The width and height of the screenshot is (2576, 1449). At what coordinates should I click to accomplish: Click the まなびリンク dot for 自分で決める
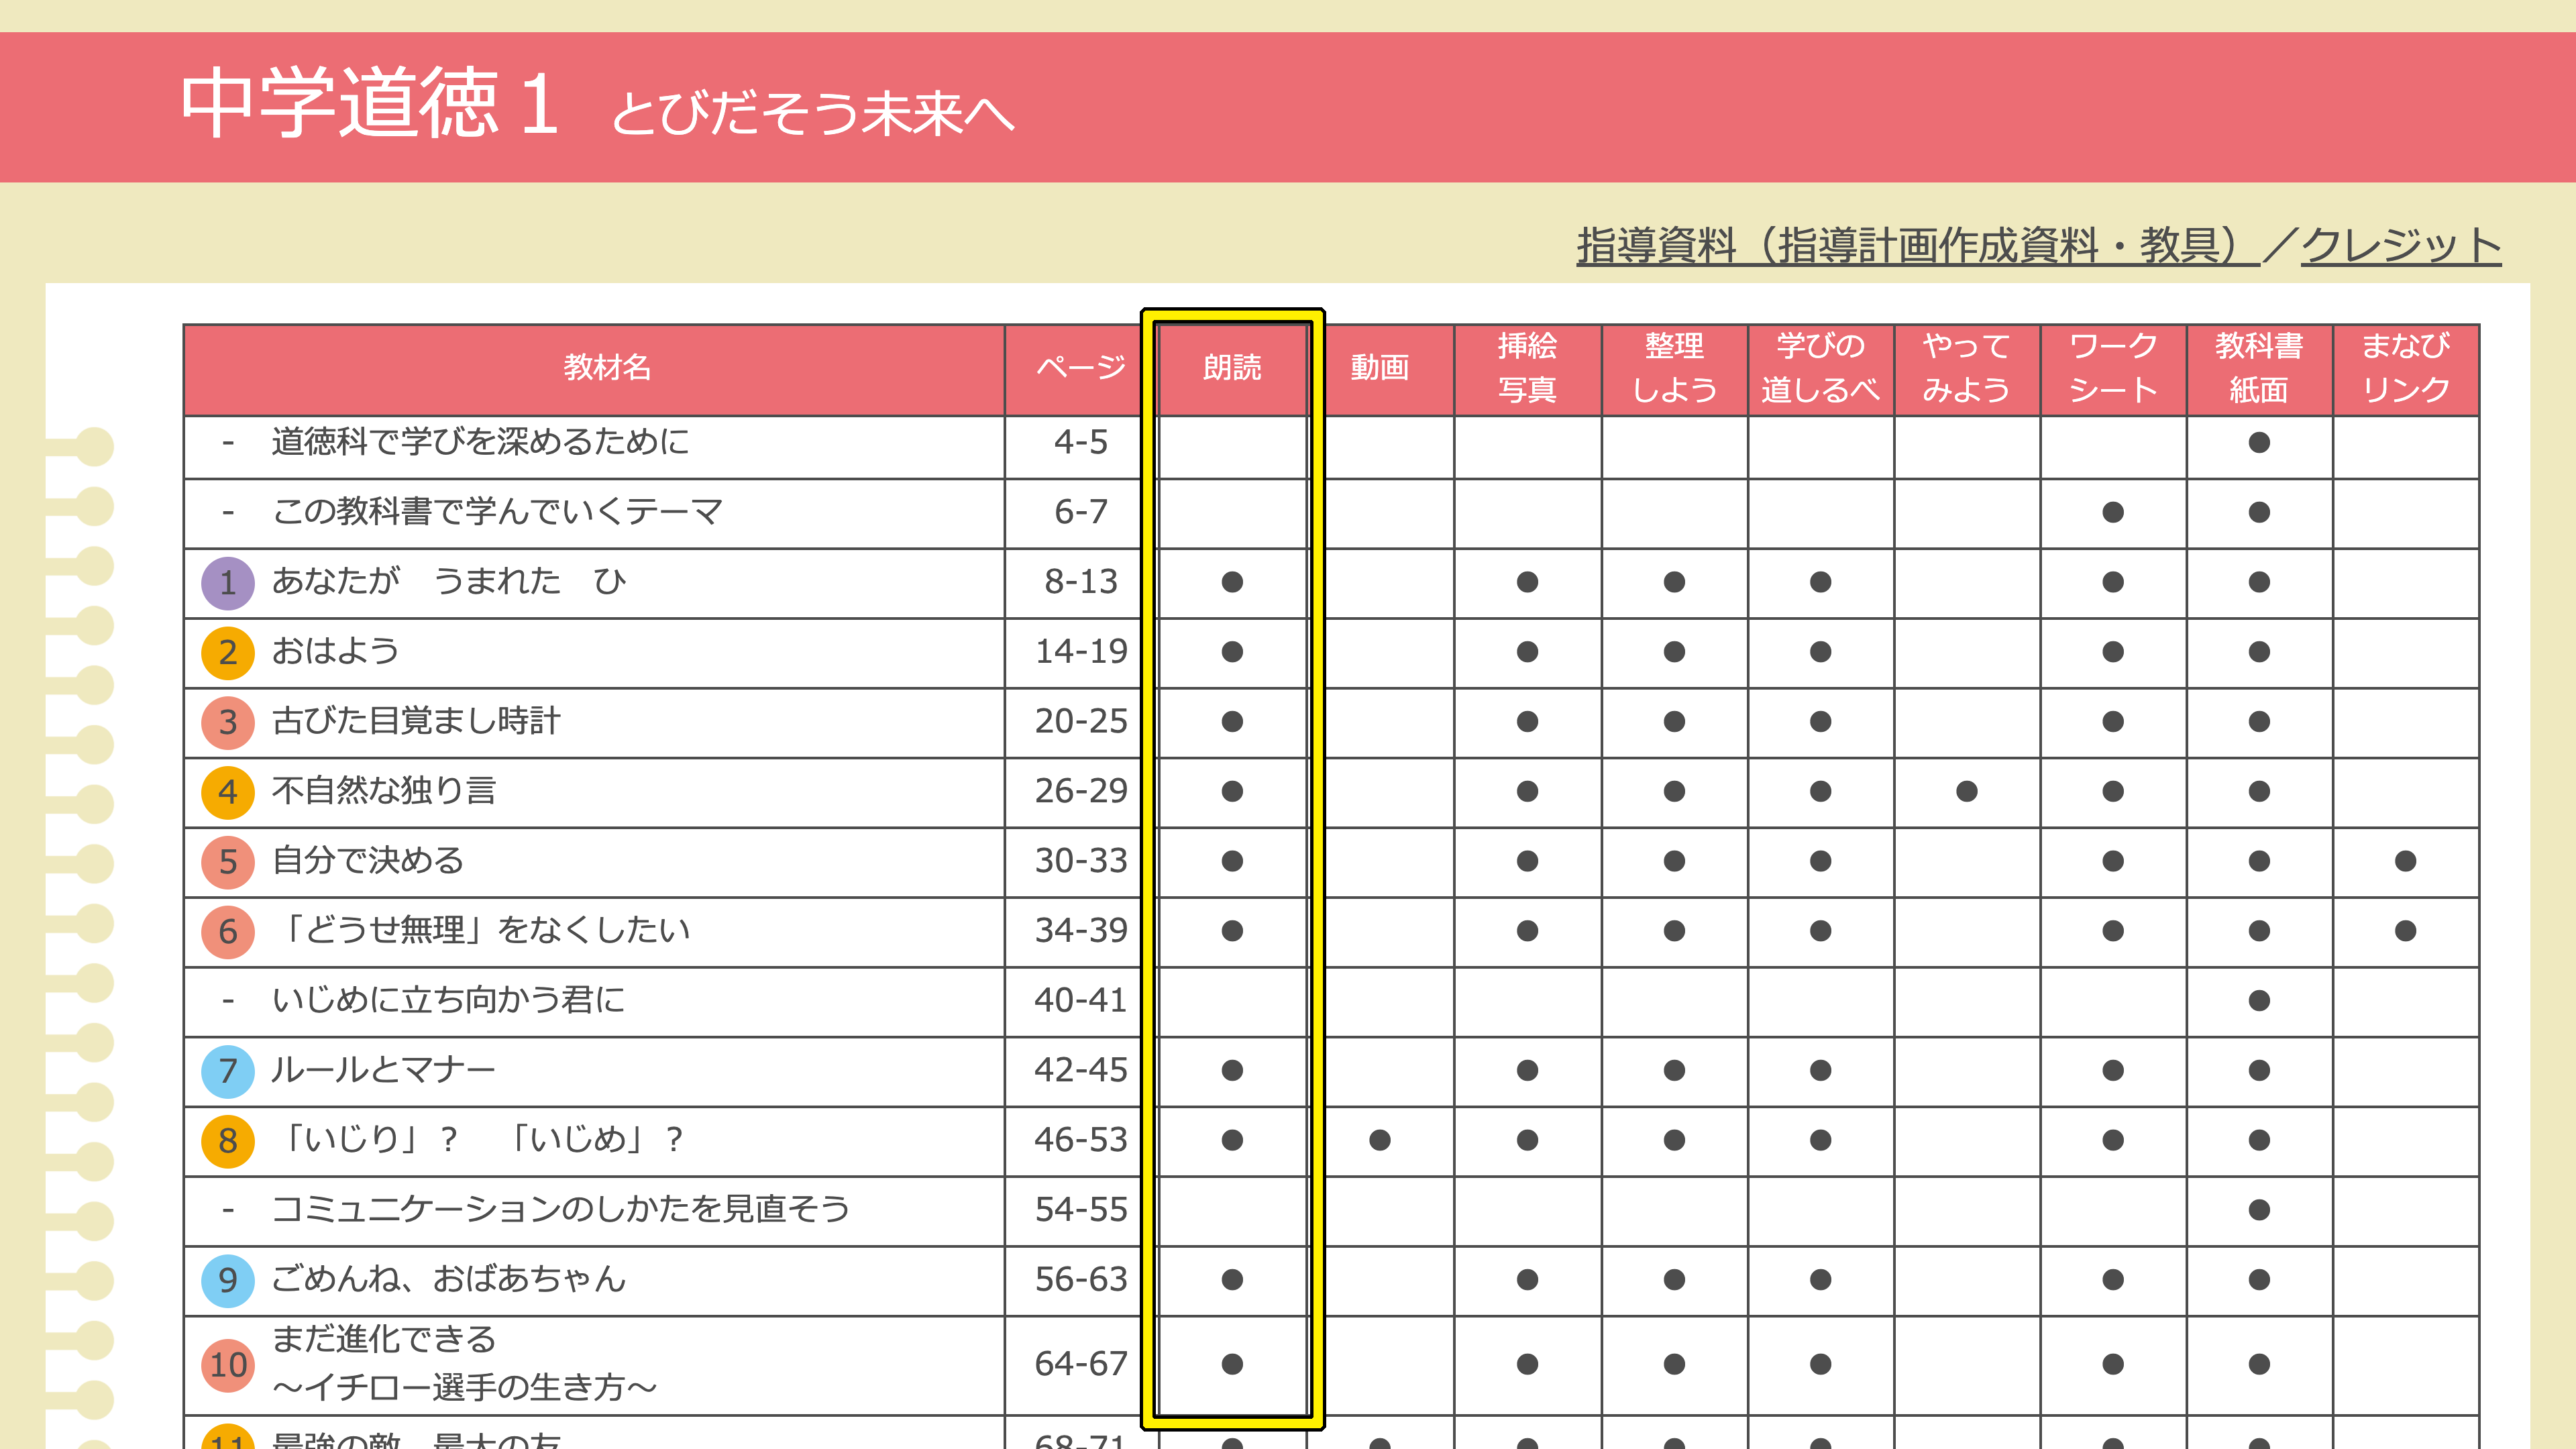pyautogui.click(x=2405, y=861)
